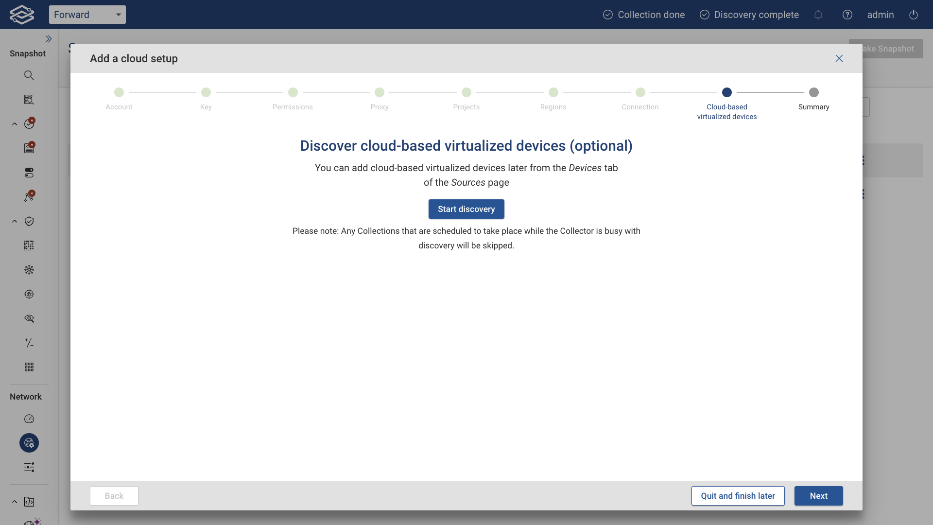Click the apps grid icon in the sidebar
This screenshot has width=933, height=525.
tap(29, 367)
